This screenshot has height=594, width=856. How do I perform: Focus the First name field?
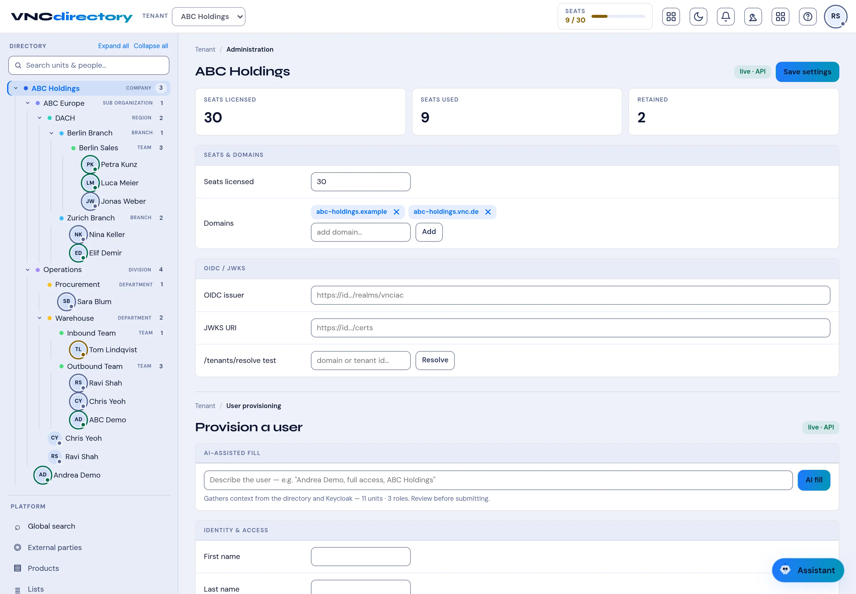[360, 556]
